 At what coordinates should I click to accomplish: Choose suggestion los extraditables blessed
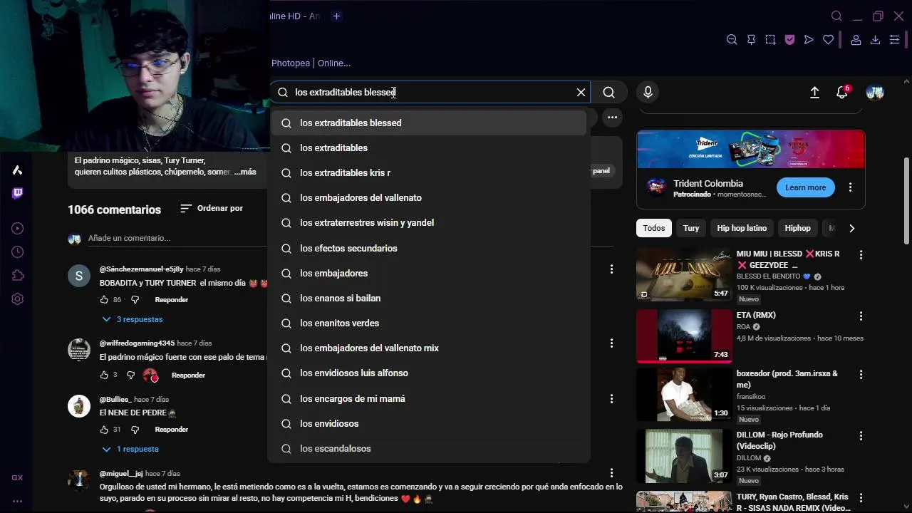click(x=428, y=123)
